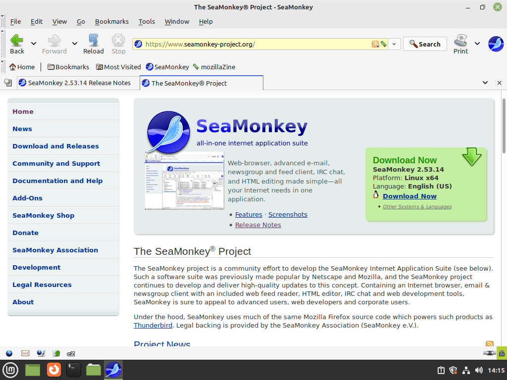This screenshot has width=507, height=380.
Task: Open the Help menu
Action: pyautogui.click(x=205, y=22)
